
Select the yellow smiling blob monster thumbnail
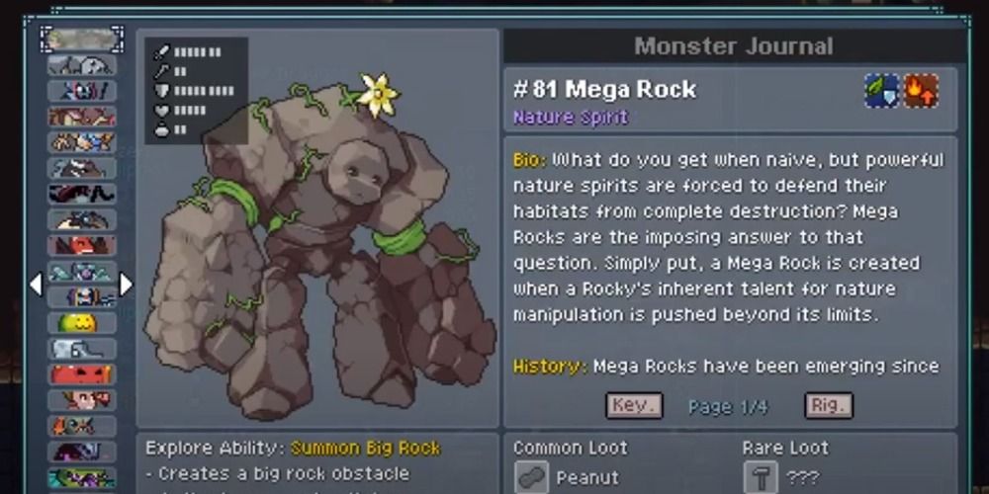(81, 323)
